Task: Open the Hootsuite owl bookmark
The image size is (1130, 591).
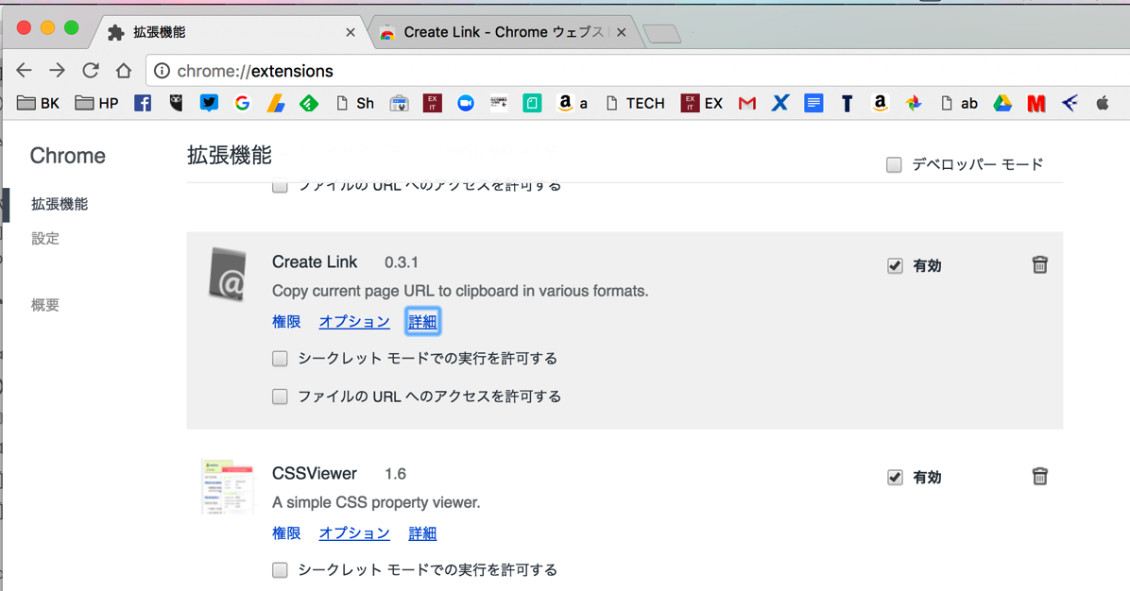Action: point(176,103)
